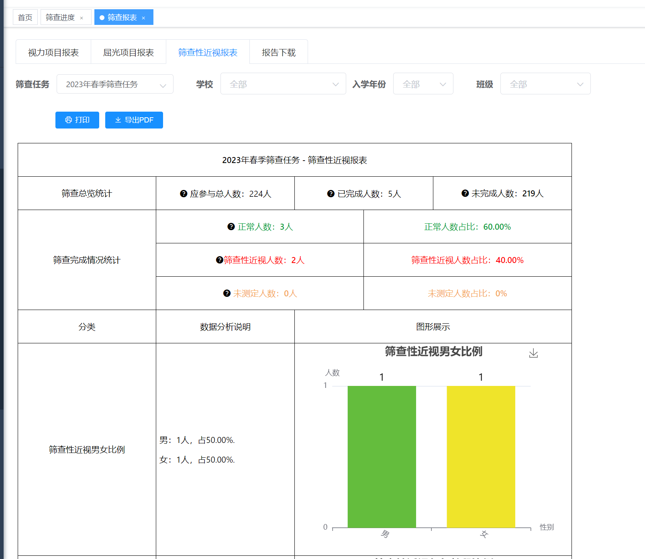Viewport: 645px width, 559px height.
Task: Click help icon beside 应参与总人数
Action: click(184, 194)
